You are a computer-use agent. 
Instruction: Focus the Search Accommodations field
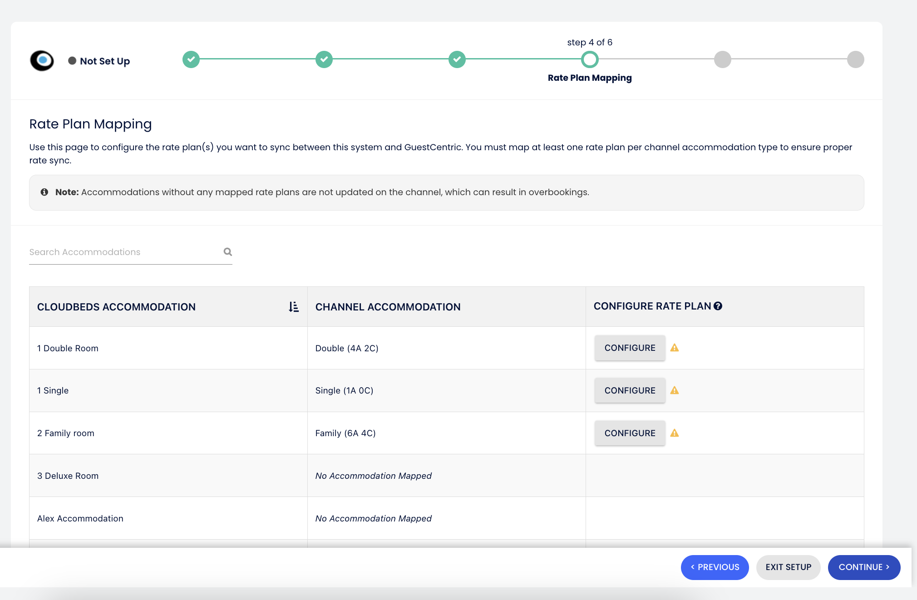[x=123, y=252]
